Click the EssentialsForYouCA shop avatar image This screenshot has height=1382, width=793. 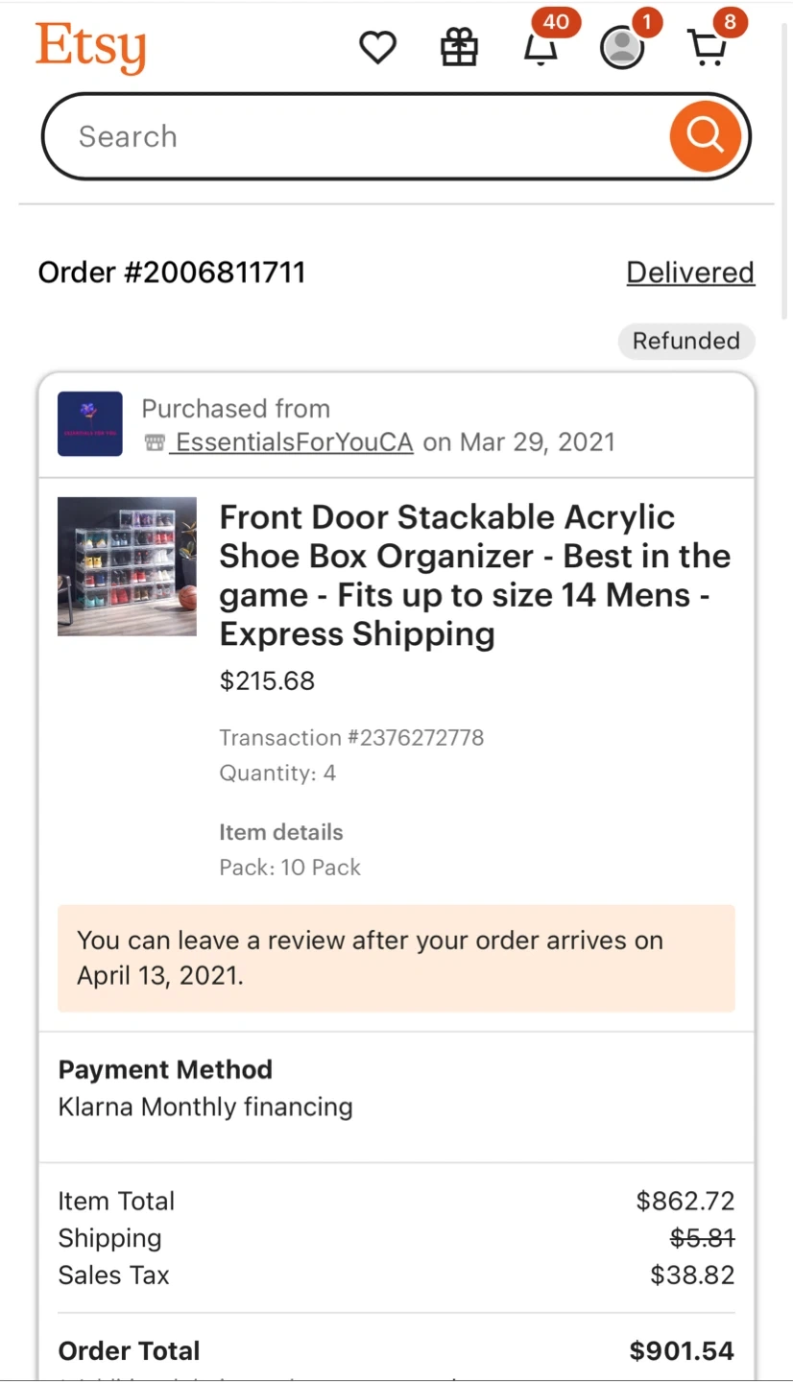tap(90, 423)
